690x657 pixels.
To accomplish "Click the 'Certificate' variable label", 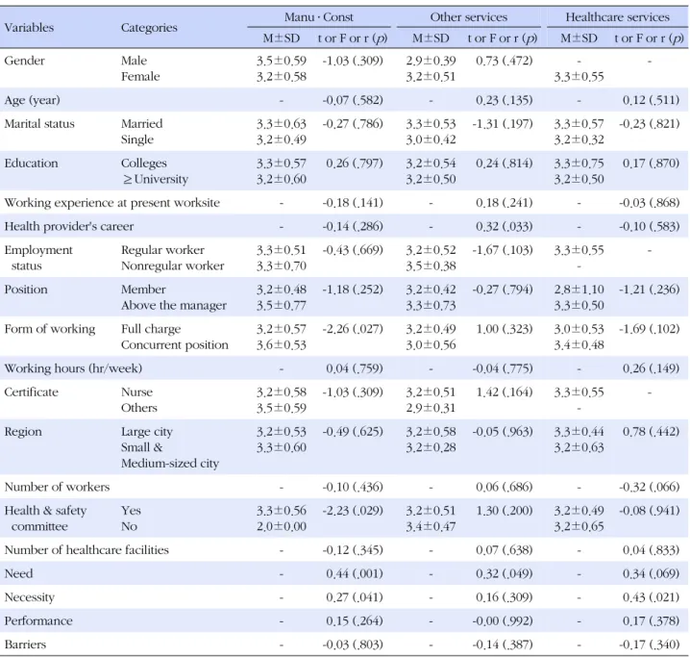I will click(x=32, y=392).
